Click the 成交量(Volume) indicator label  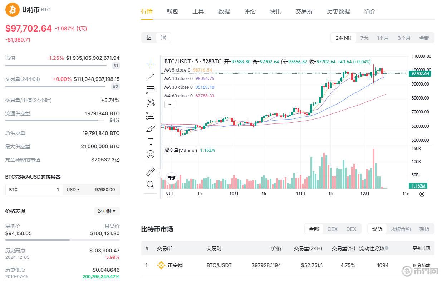click(x=181, y=150)
